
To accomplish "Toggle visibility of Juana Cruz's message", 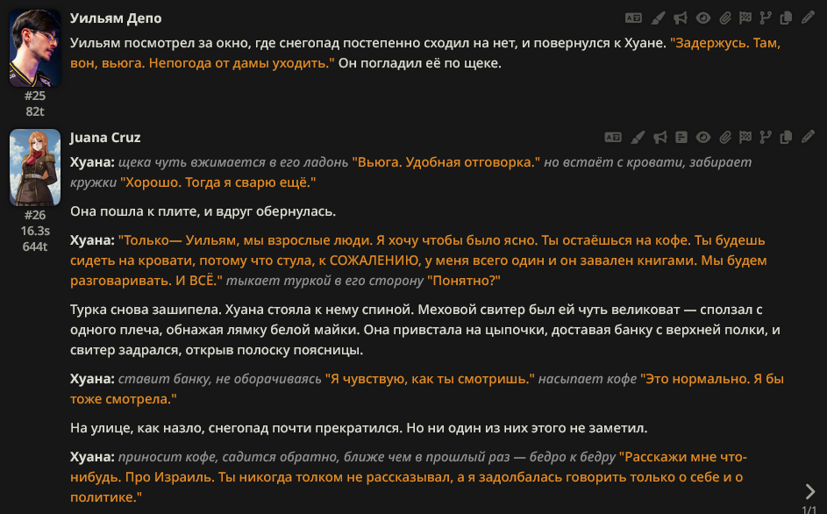I will [x=703, y=138].
